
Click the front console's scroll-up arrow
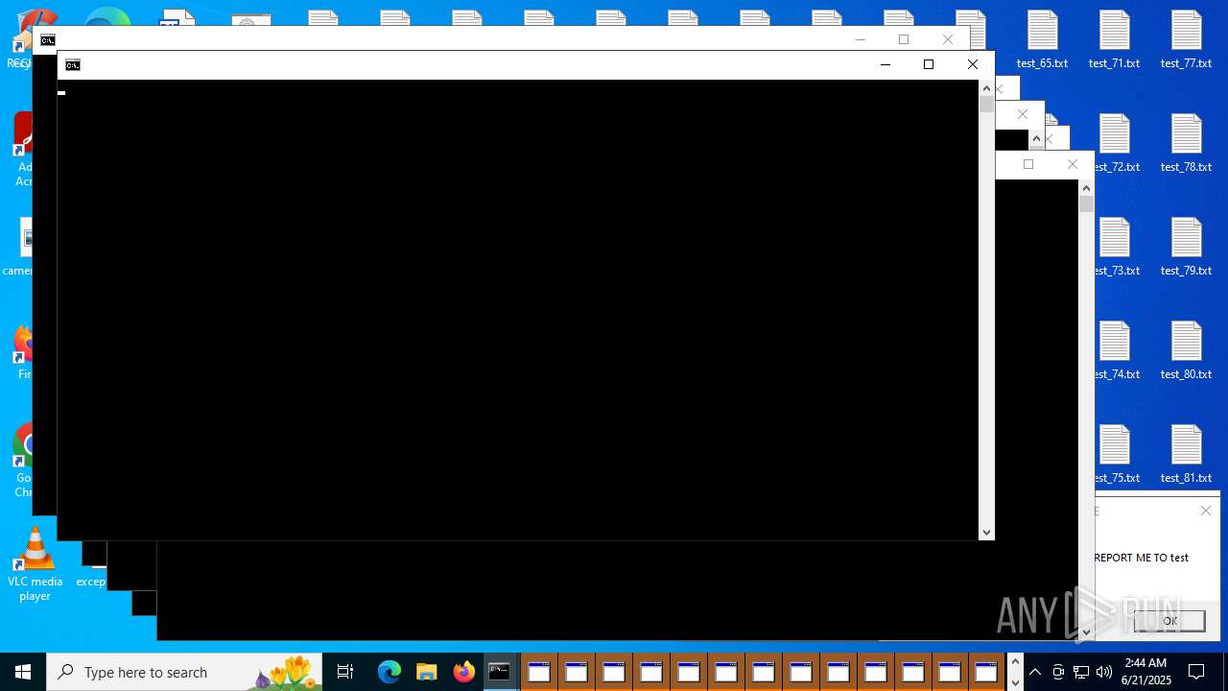click(x=986, y=87)
